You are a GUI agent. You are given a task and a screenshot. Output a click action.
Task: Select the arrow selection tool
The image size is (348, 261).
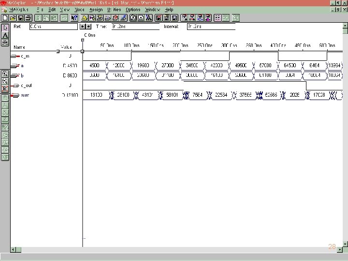point(5,28)
